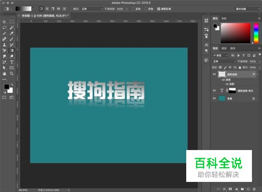This screenshot has height=192, width=262.
Task: Open the 3D panel icon
Action: [x=206, y=60]
